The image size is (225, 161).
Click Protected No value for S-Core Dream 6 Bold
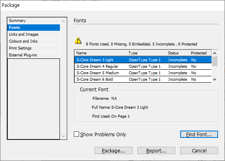(x=194, y=79)
